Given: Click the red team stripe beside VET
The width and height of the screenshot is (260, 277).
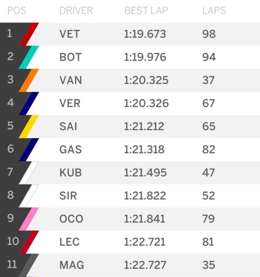Looking at the screenshot, I should pyautogui.click(x=29, y=34).
